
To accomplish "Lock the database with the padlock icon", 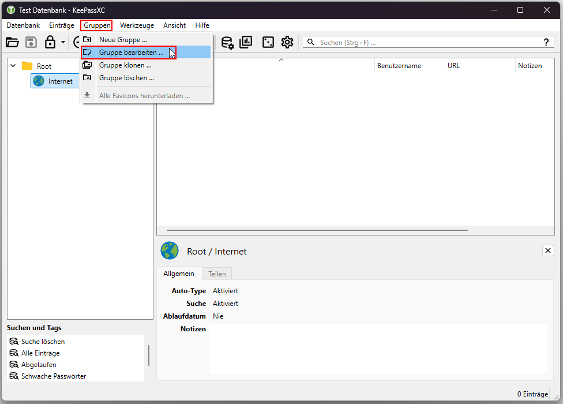I will tap(50, 42).
